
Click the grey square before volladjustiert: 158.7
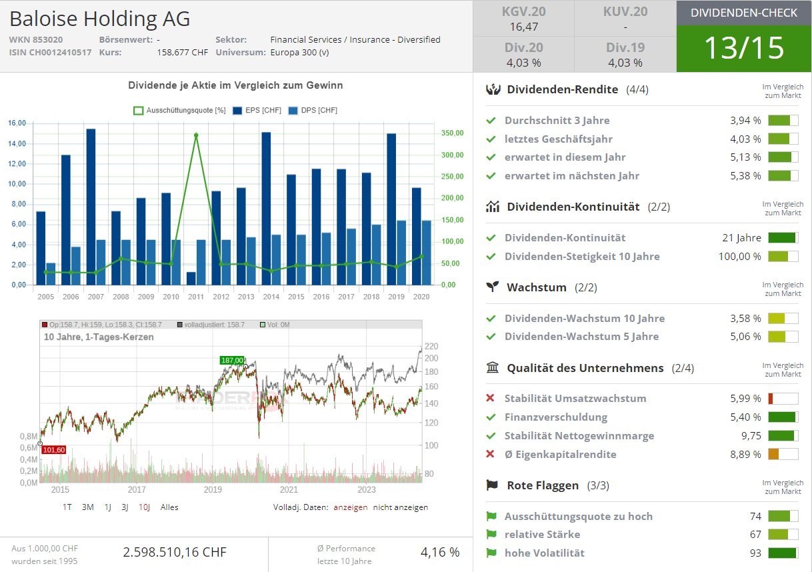[x=180, y=325]
